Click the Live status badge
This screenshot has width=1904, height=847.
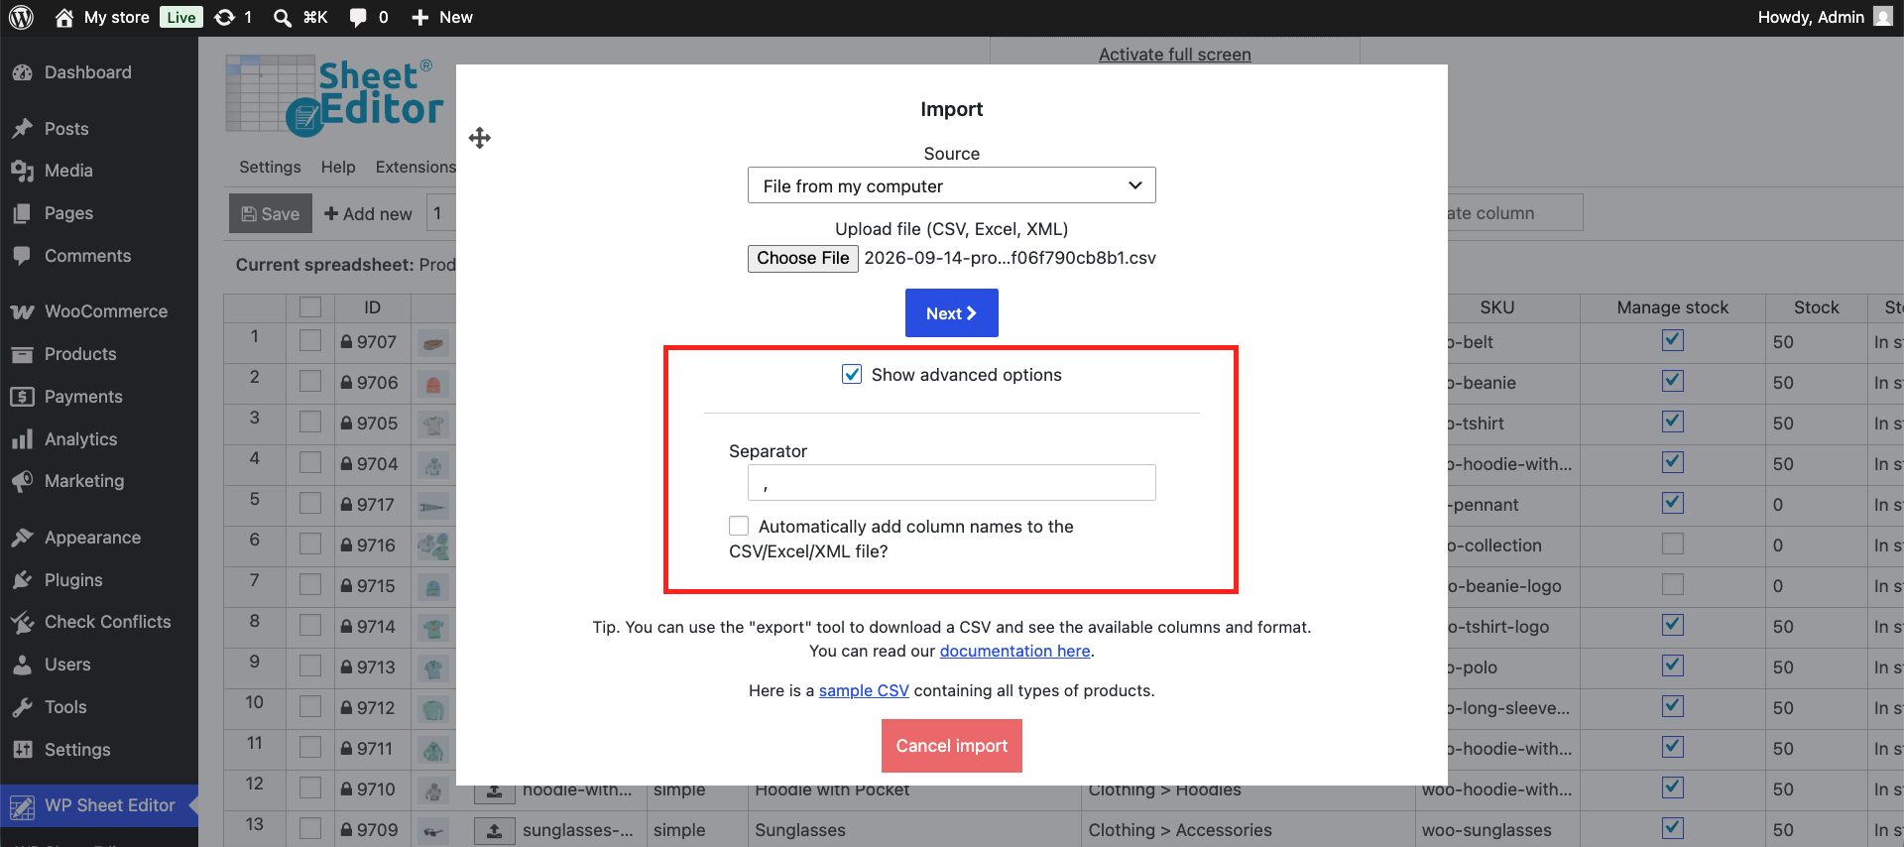coord(180,17)
